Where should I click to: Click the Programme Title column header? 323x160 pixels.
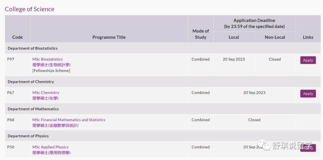109,37
